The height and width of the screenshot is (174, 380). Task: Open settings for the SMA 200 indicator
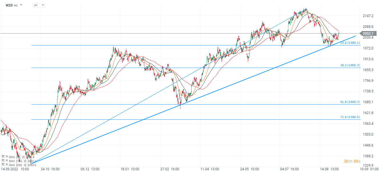(x=3, y=165)
